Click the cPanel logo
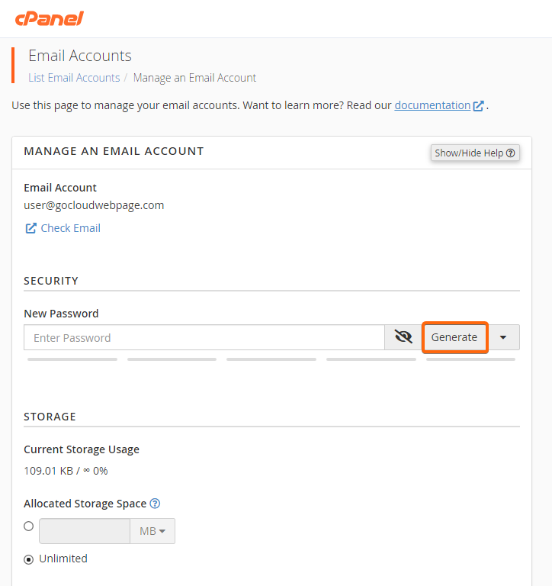Image resolution: width=552 pixels, height=586 pixels. (x=50, y=18)
